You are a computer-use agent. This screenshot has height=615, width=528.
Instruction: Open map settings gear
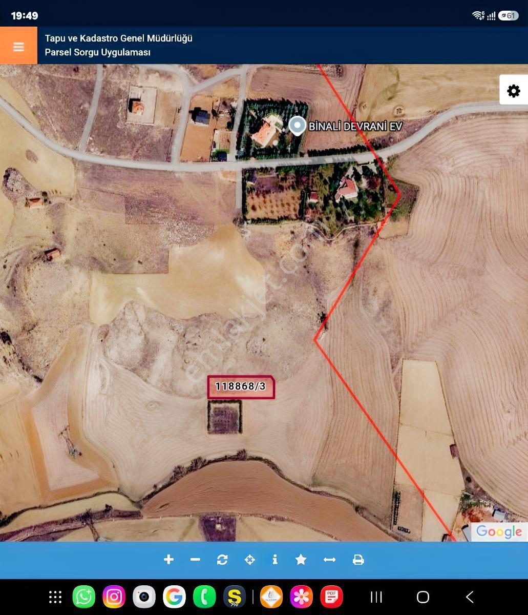514,91
